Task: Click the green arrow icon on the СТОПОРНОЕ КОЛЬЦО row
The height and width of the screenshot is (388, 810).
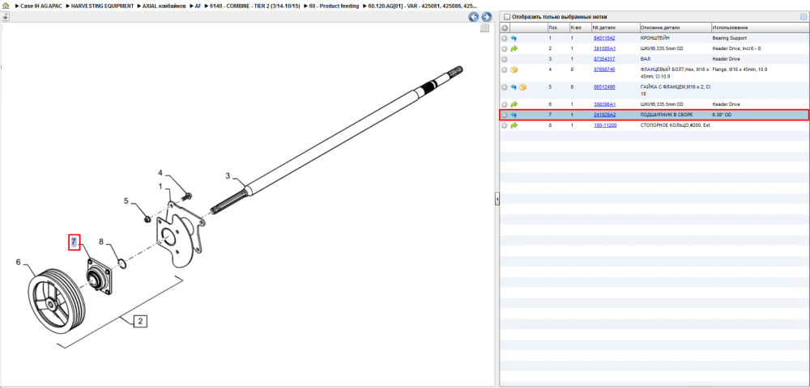Action: coord(514,125)
